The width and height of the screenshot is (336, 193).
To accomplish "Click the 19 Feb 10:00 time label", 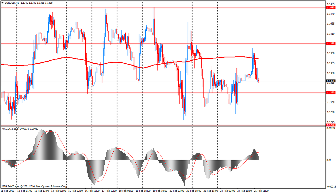I will 160,191.
